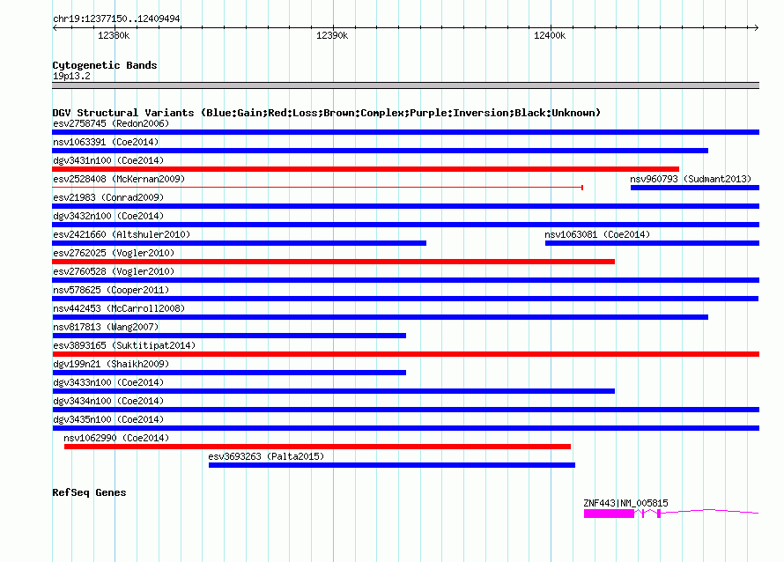Select nsv1063081 (Coe2014) label
This screenshot has height=562, width=784.
[x=597, y=234]
